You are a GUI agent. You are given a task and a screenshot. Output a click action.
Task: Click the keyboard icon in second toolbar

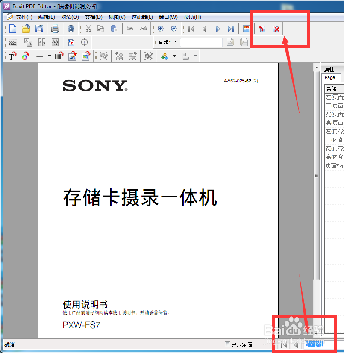coord(13,42)
